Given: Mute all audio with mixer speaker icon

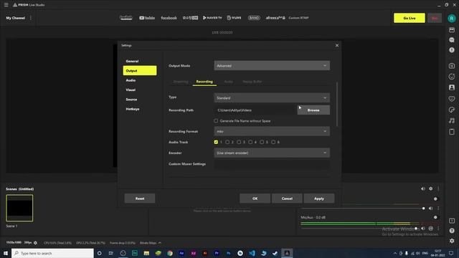Looking at the screenshot, I should [x=422, y=189].
